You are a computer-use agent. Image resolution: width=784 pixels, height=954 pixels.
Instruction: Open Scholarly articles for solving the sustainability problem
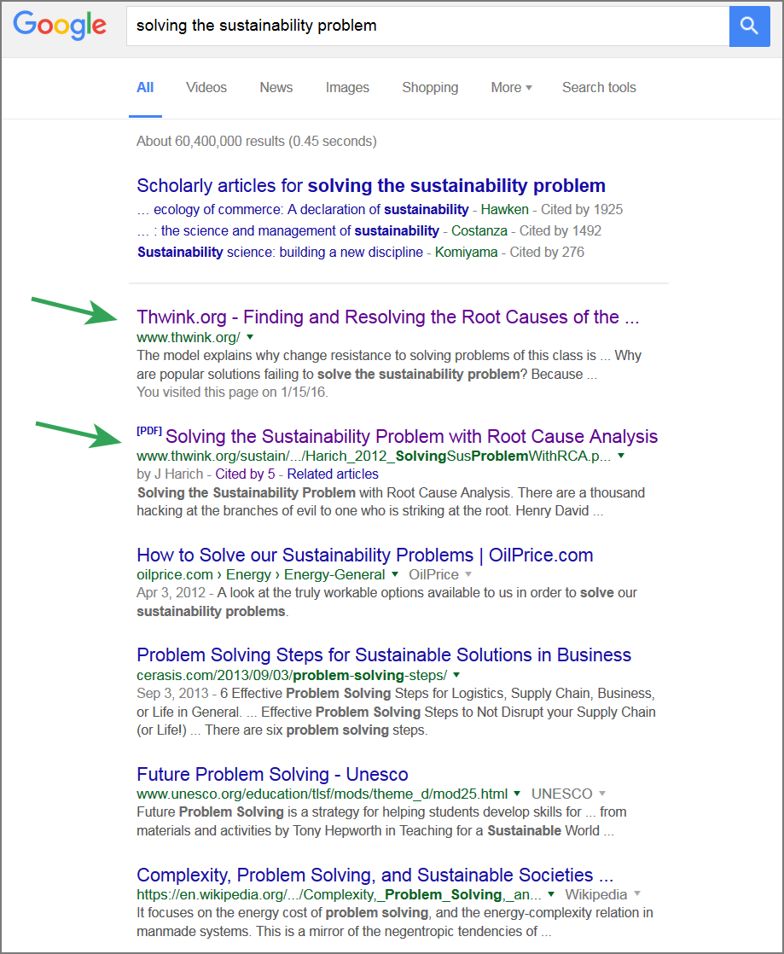point(371,186)
